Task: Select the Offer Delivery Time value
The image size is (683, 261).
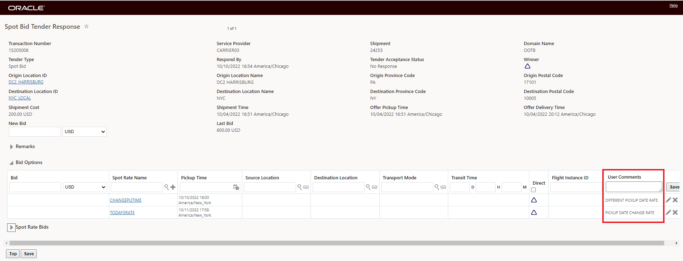Action: pyautogui.click(x=560, y=114)
